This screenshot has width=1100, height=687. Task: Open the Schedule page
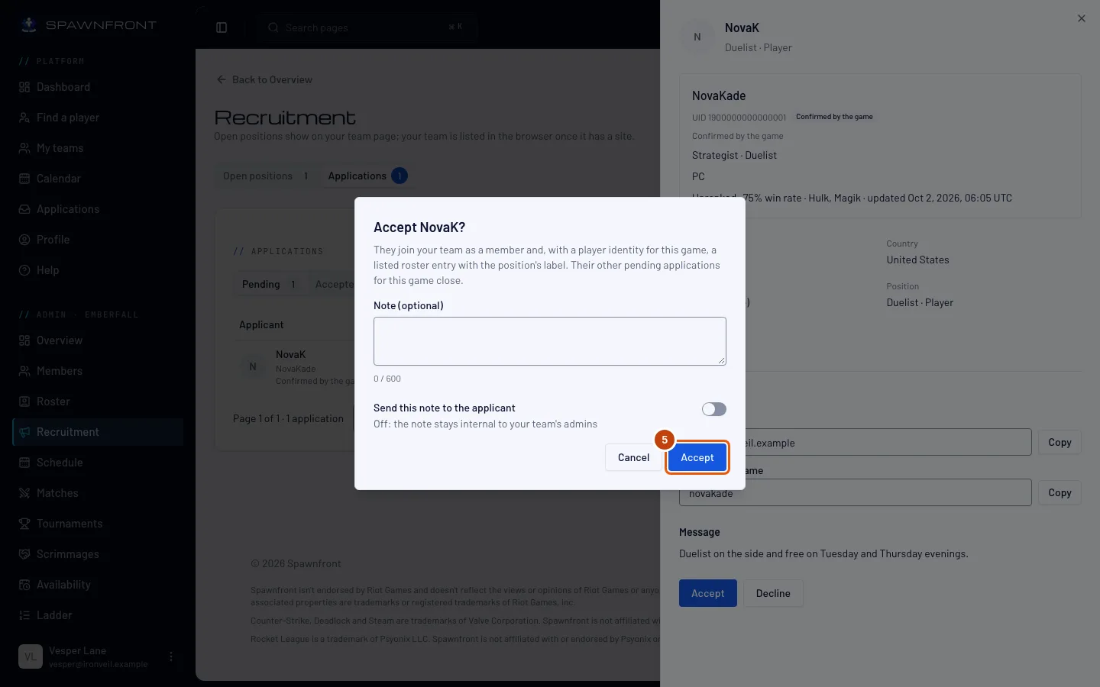pos(98,463)
